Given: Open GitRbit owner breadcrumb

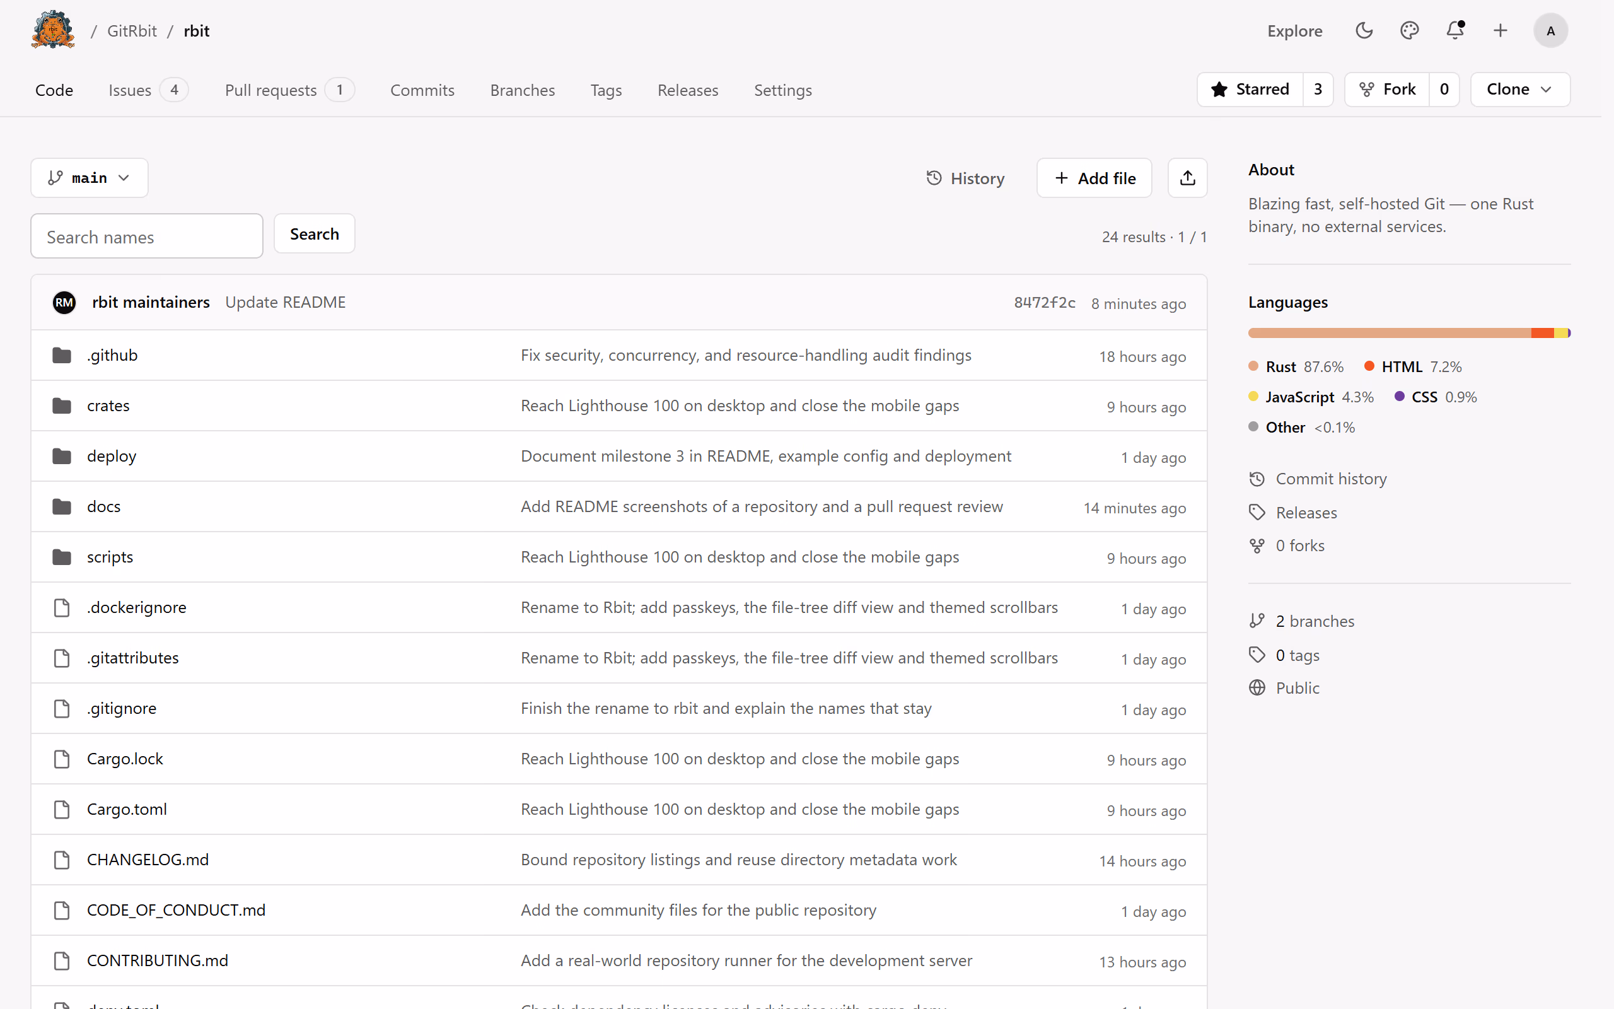Looking at the screenshot, I should (132, 31).
